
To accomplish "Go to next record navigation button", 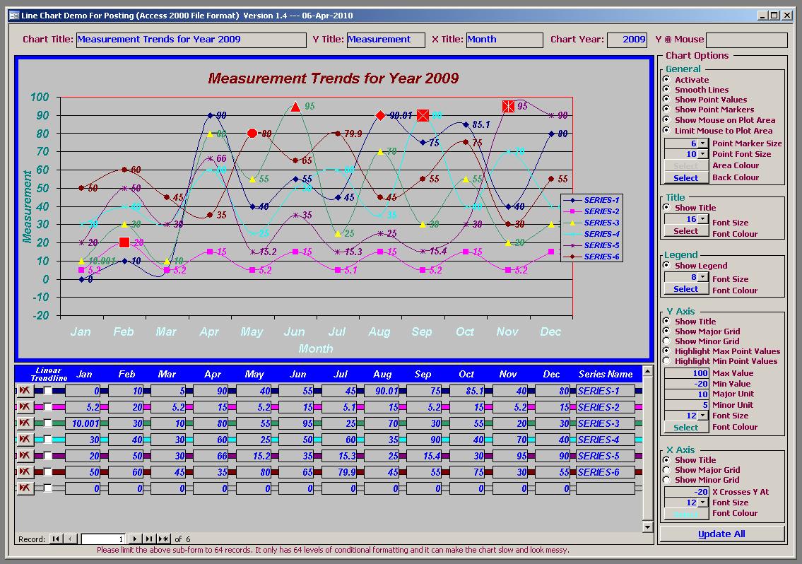I will click(x=134, y=539).
